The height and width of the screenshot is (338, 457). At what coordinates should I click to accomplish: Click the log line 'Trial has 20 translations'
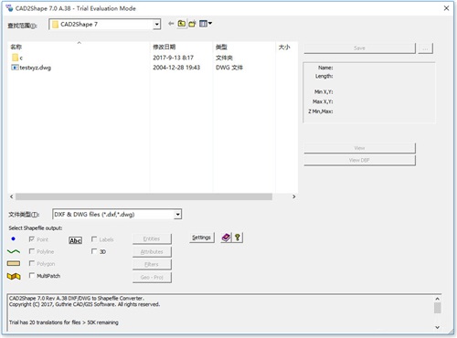click(x=64, y=322)
